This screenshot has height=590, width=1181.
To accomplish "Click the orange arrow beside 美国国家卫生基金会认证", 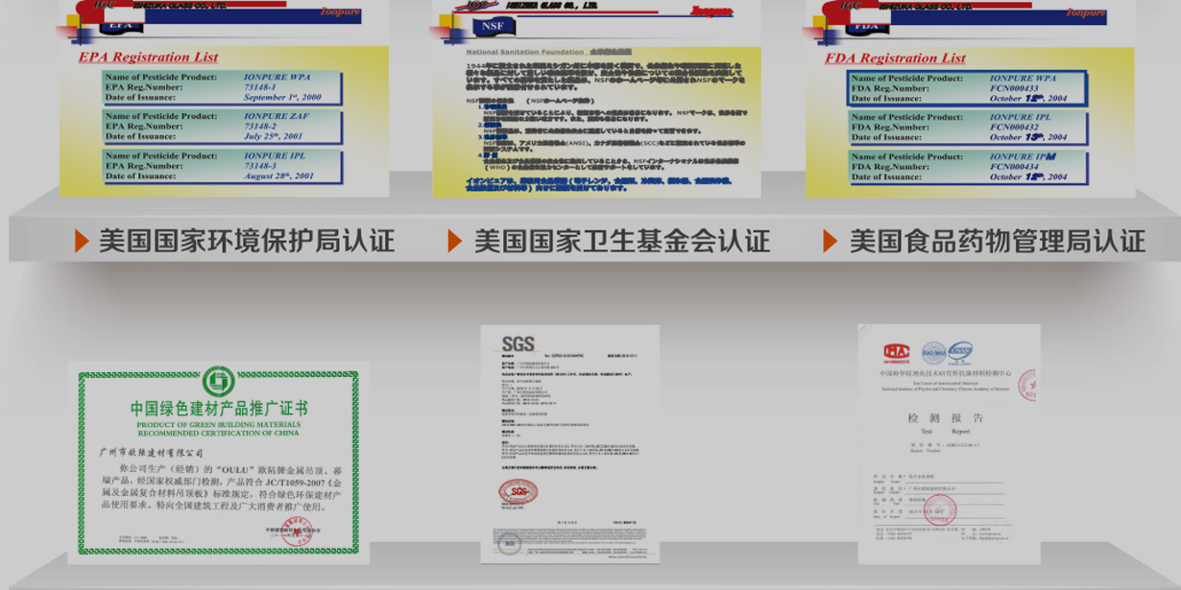I will click(x=455, y=241).
